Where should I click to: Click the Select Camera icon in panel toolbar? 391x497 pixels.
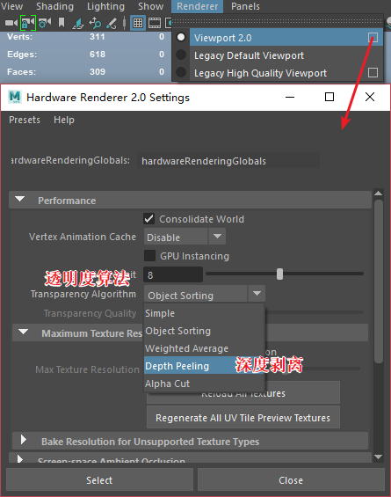pyautogui.click(x=11, y=23)
